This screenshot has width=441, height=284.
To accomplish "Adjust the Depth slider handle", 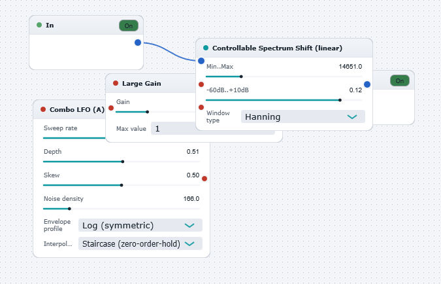I will coord(123,162).
